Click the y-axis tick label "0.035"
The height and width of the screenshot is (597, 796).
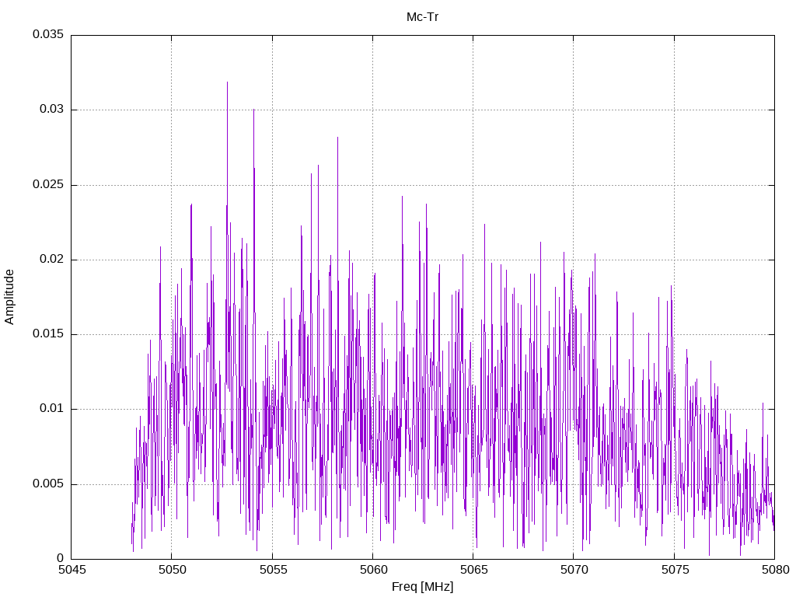pyautogui.click(x=48, y=34)
